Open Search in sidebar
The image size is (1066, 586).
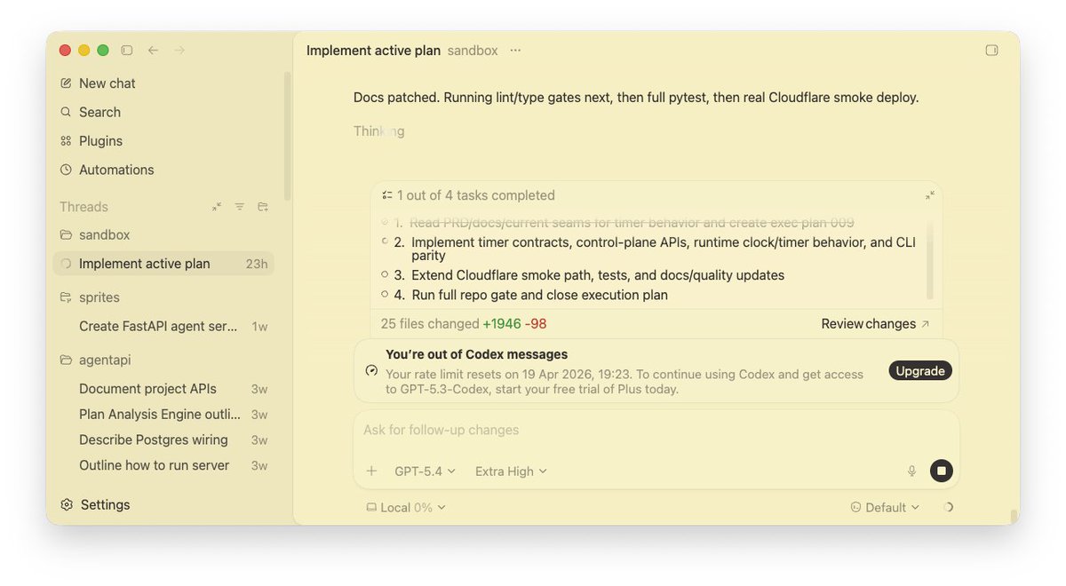90,112
